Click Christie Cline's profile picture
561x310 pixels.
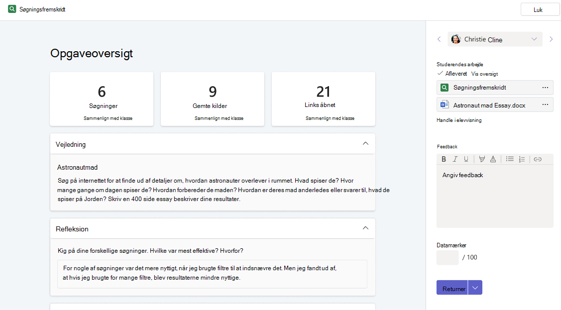456,39
